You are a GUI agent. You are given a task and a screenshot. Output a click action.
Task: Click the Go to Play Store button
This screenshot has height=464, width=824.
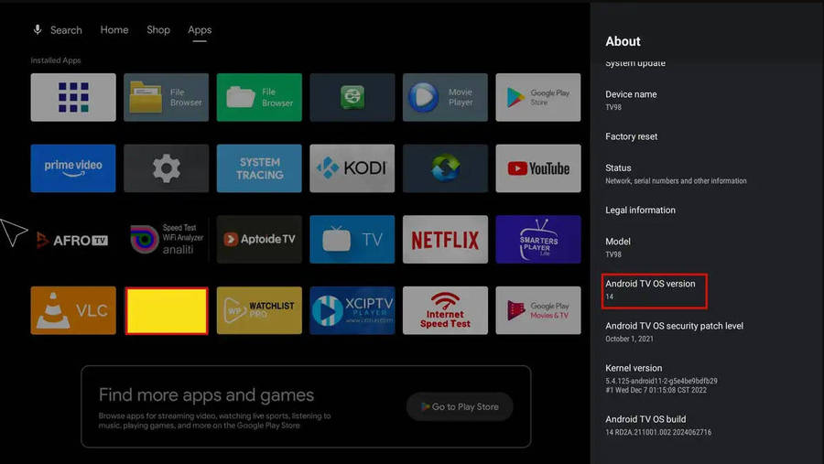[x=460, y=406]
